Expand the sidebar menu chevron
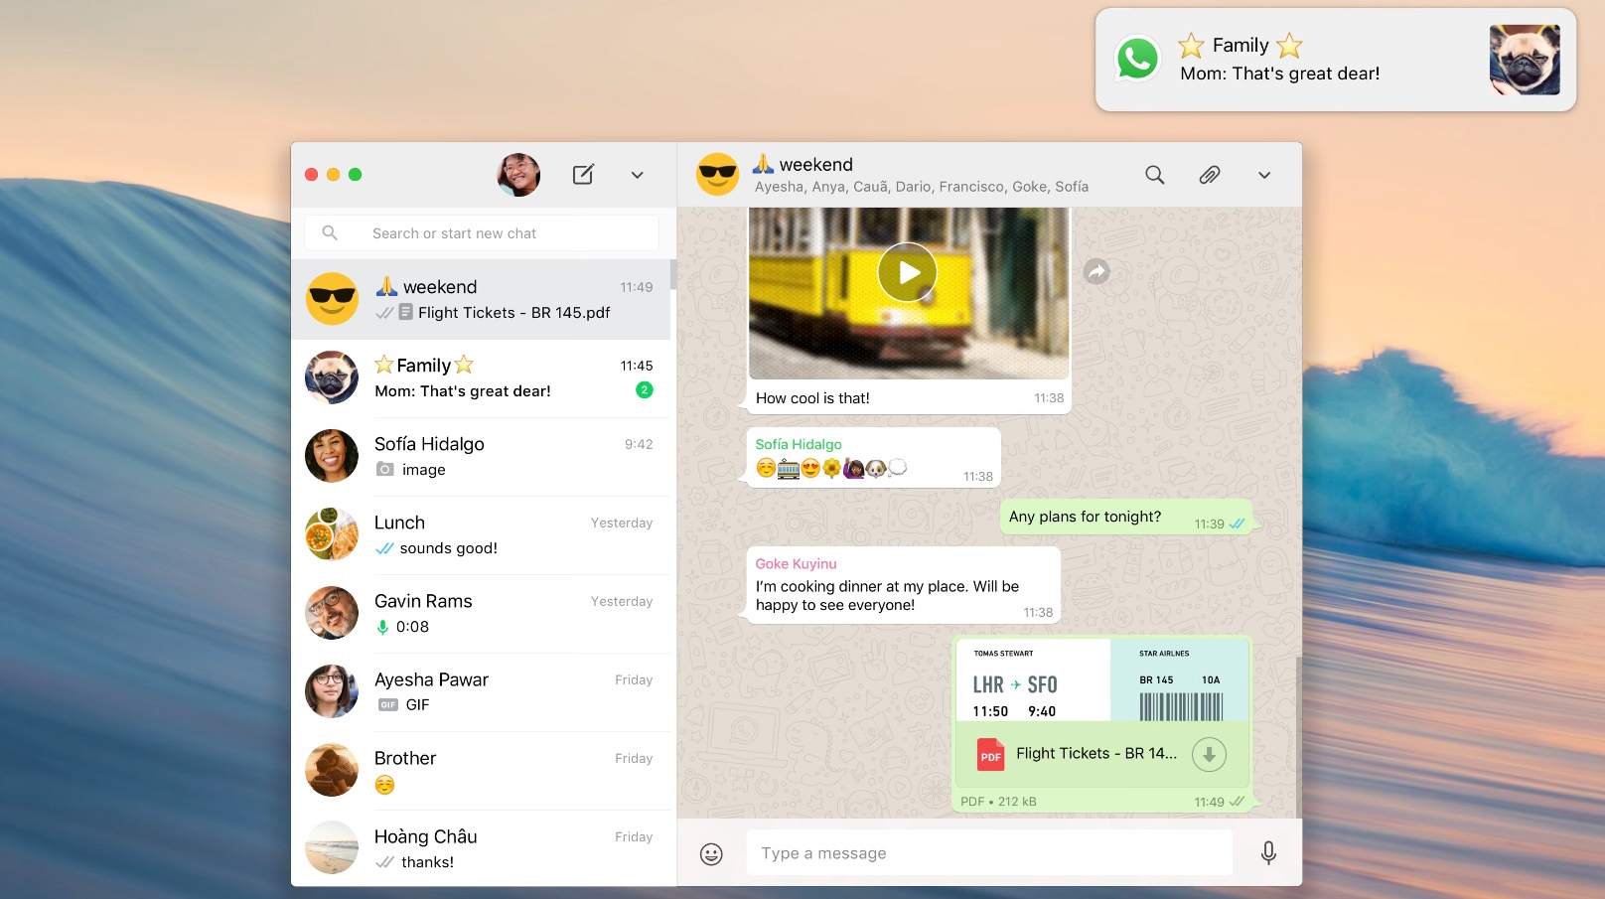This screenshot has width=1605, height=899. coord(637,175)
